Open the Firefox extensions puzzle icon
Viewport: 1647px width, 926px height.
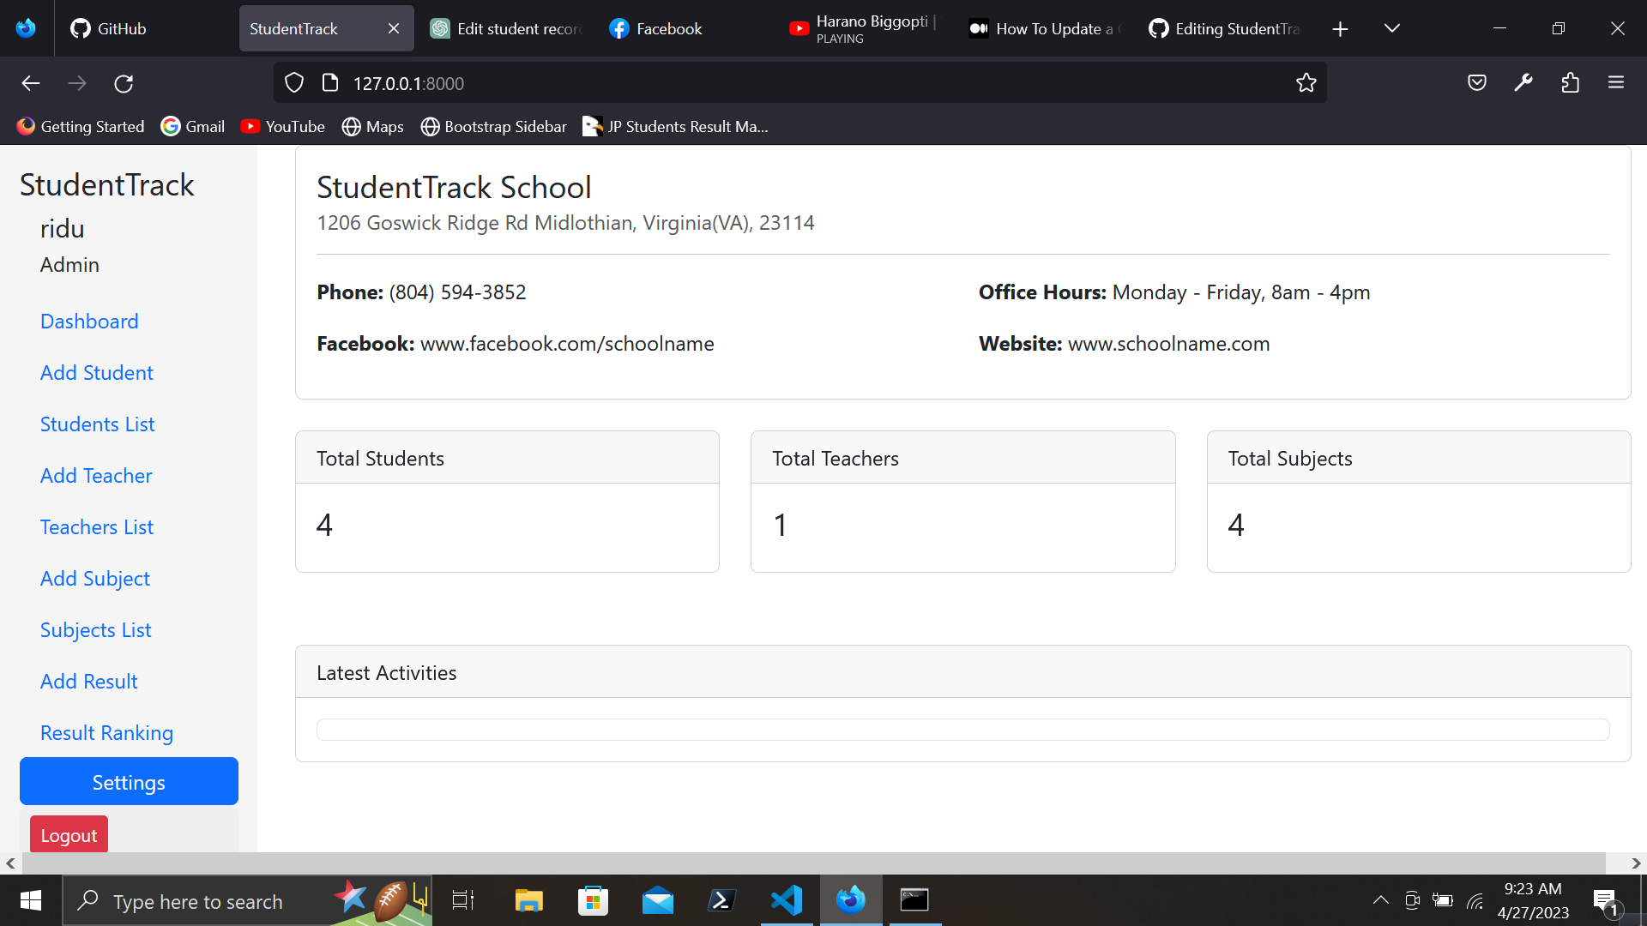(x=1570, y=83)
